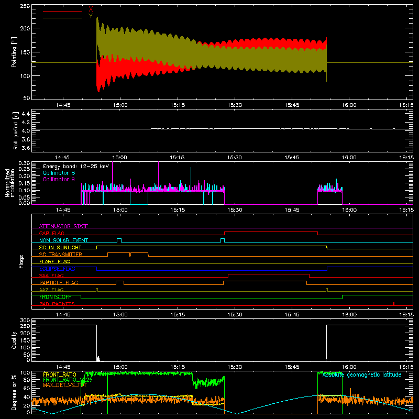
Task: Click the FLARE_FLAG label
Action: click(x=54, y=261)
